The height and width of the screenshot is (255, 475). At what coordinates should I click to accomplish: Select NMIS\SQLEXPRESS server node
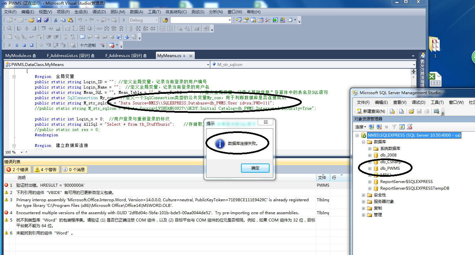414,135
